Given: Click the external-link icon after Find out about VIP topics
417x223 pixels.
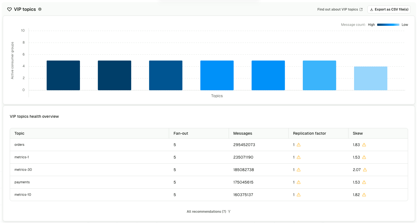Looking at the screenshot, I should [x=361, y=9].
